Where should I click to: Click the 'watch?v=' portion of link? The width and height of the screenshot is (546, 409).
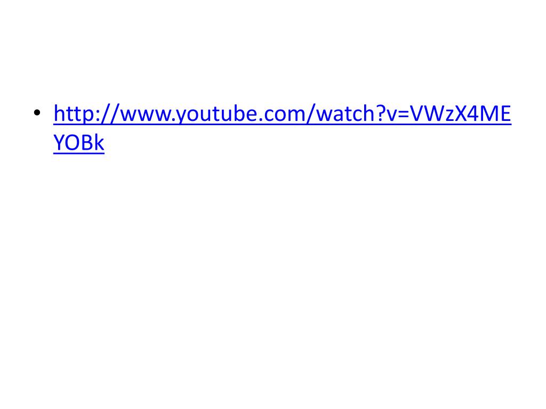[362, 113]
